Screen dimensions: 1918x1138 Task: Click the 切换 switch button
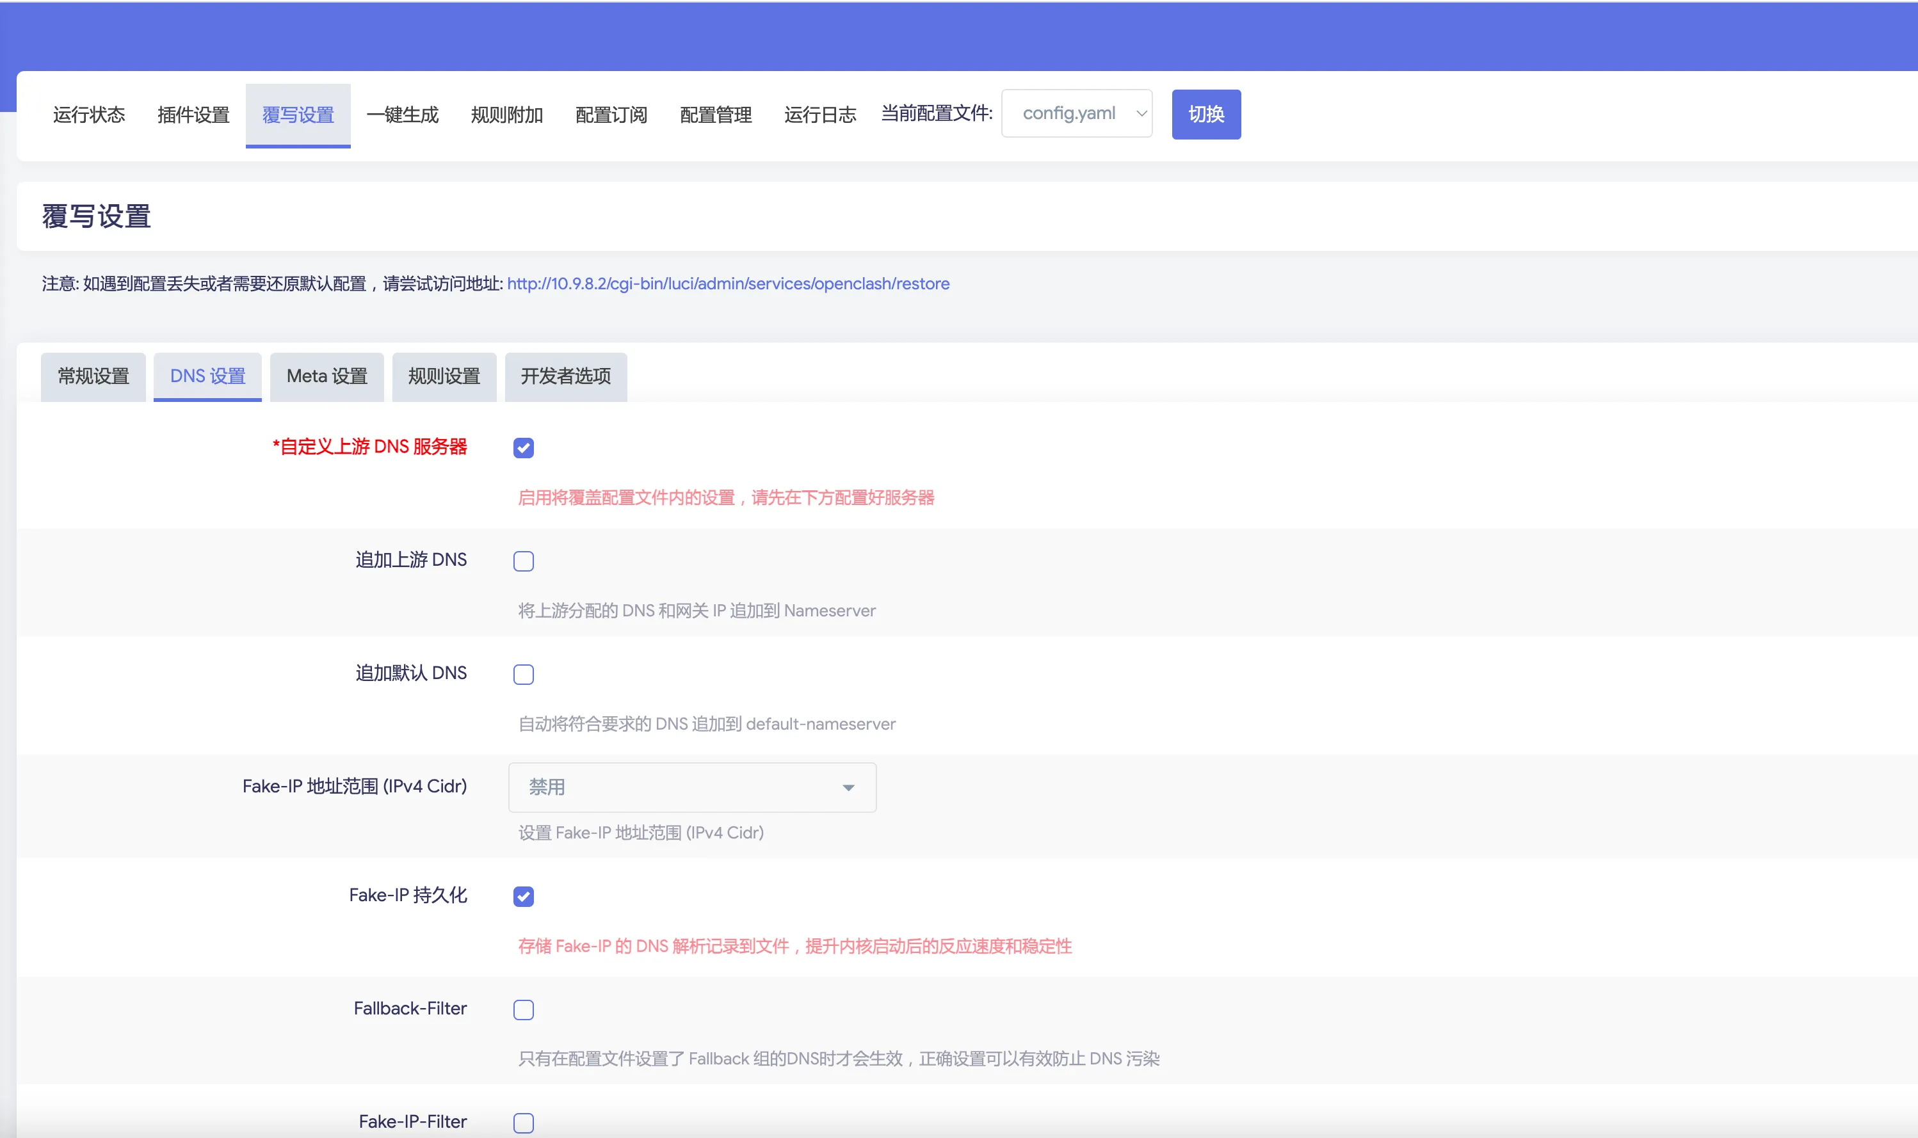pyautogui.click(x=1205, y=115)
